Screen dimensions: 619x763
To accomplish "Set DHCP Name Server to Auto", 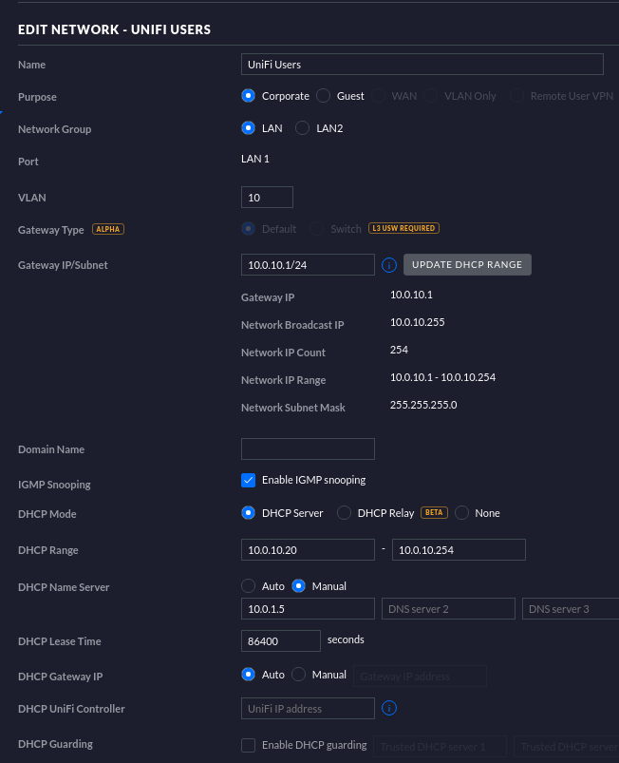I will pos(248,586).
